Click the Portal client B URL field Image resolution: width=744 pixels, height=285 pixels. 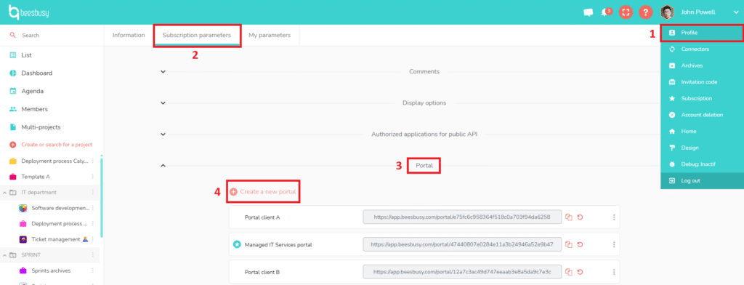(462, 272)
